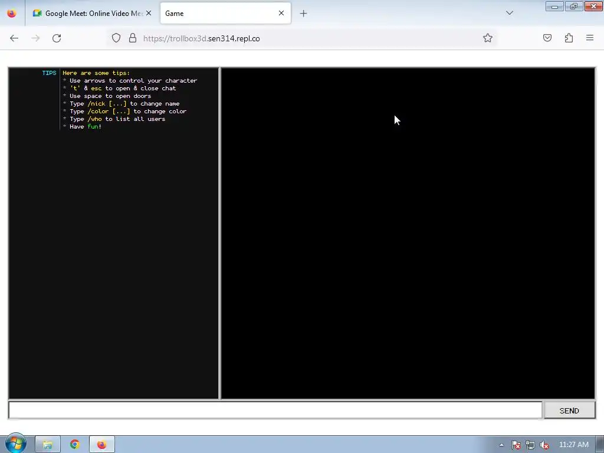Open the Action Center flag icon

point(516,445)
